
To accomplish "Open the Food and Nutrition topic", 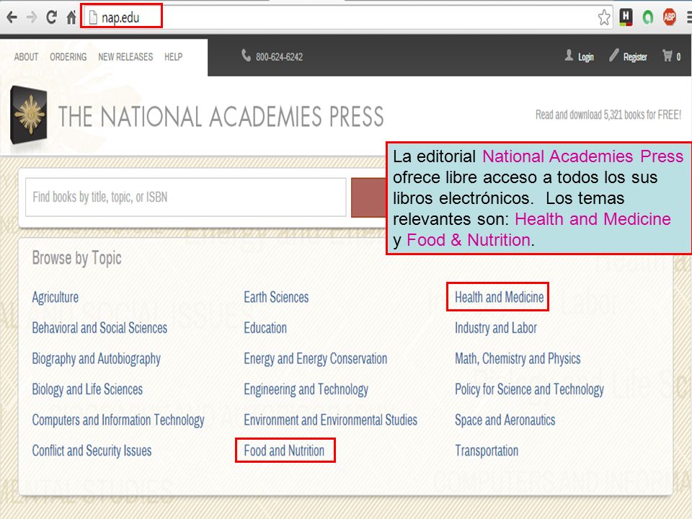I will 284,451.
